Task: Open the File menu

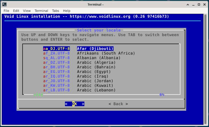Action: tap(6, 11)
